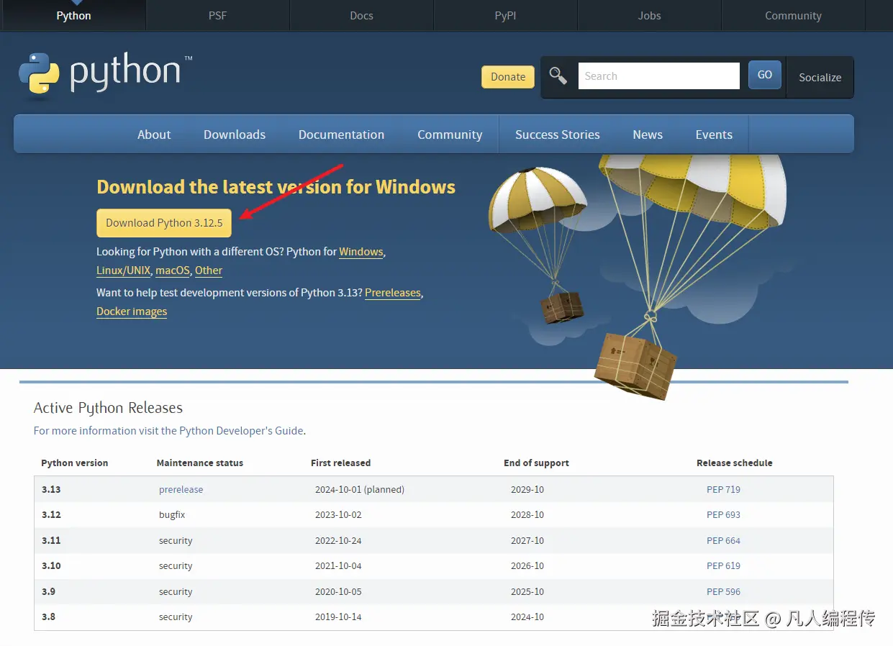Viewport: 893px width, 646px height.
Task: Open the PEP 596 release schedule
Action: tap(723, 591)
